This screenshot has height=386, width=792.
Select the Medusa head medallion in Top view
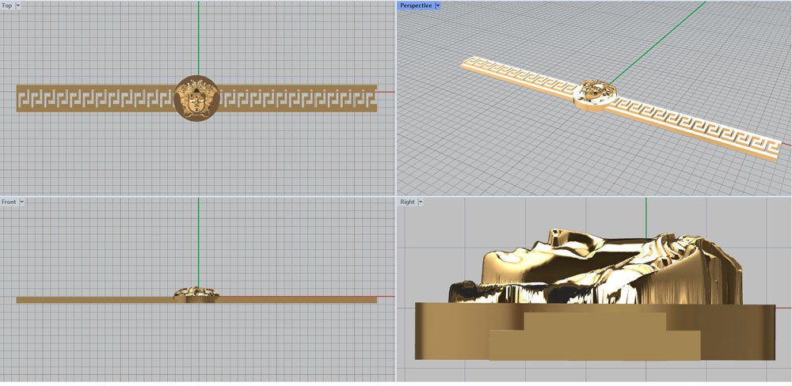(x=196, y=98)
